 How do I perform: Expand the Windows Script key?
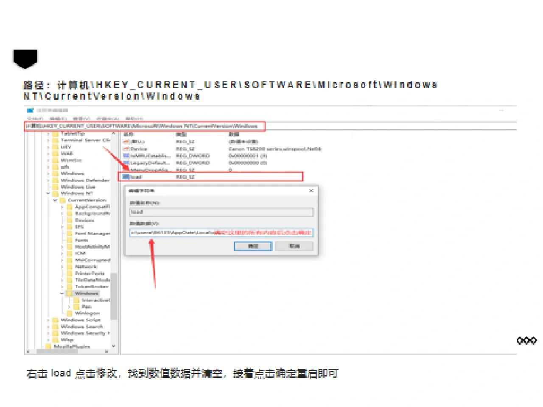[48, 320]
